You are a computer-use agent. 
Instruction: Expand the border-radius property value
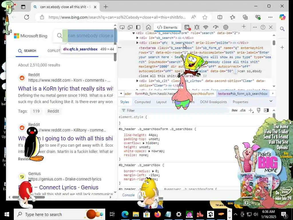click(153, 171)
